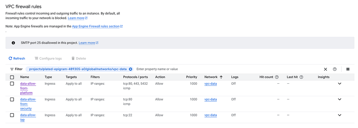Open the filter help icon

pyautogui.click(x=335, y=69)
